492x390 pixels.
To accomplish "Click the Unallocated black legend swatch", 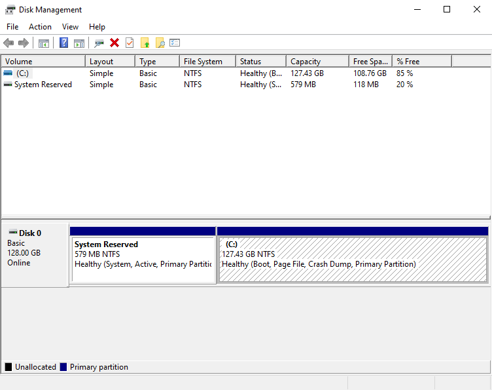I will click(9, 367).
